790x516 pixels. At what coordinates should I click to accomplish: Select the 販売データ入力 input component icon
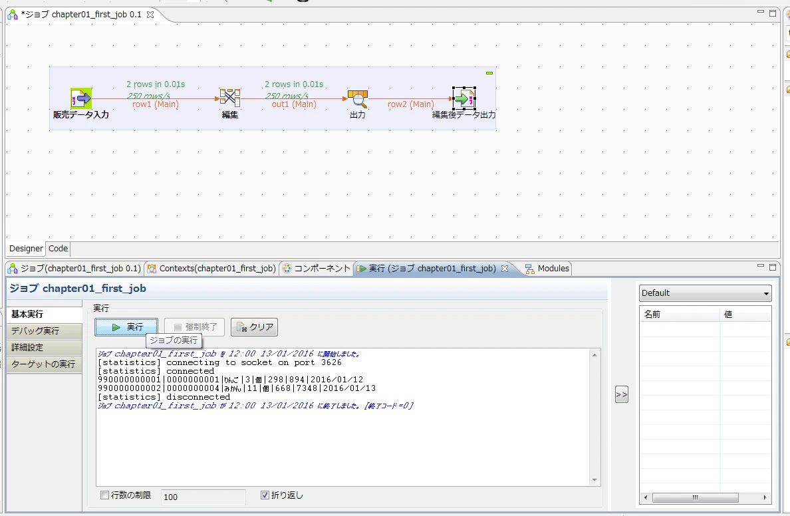[81, 98]
